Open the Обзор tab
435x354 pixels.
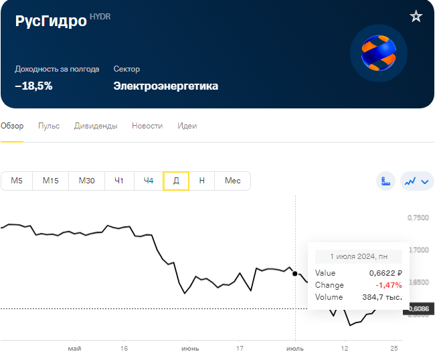point(12,126)
